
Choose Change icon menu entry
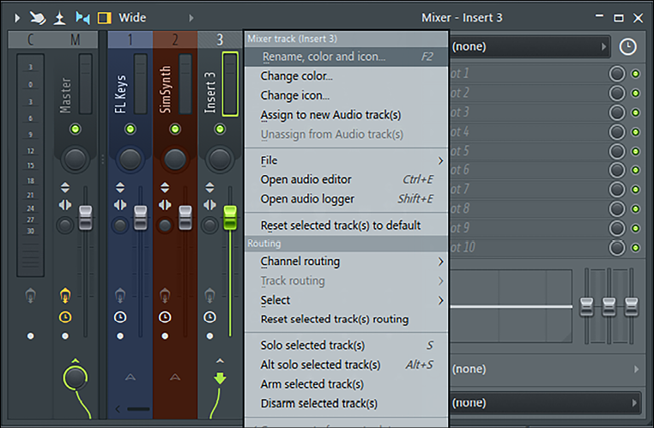click(347, 95)
